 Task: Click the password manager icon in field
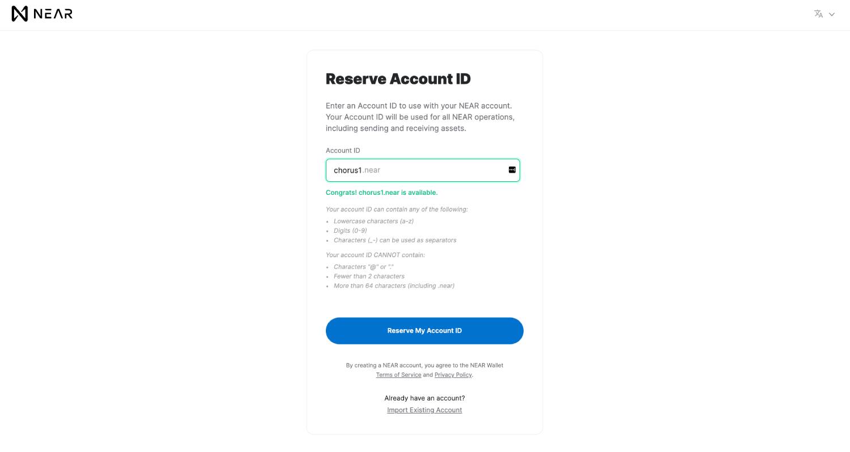click(x=512, y=170)
